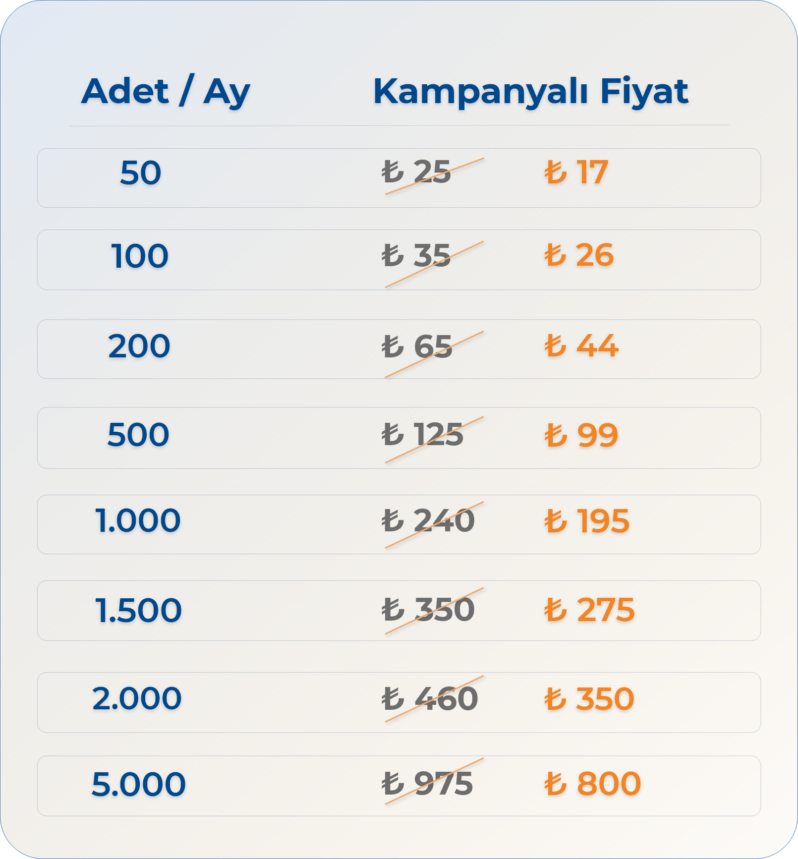Choose the 200 quantity row

[399, 349]
